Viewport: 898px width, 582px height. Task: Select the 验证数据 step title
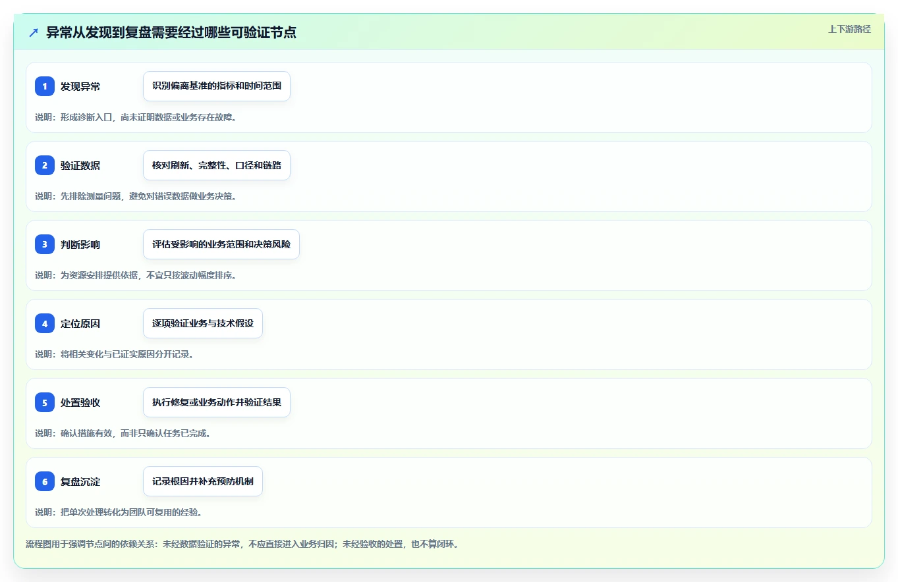pyautogui.click(x=80, y=165)
